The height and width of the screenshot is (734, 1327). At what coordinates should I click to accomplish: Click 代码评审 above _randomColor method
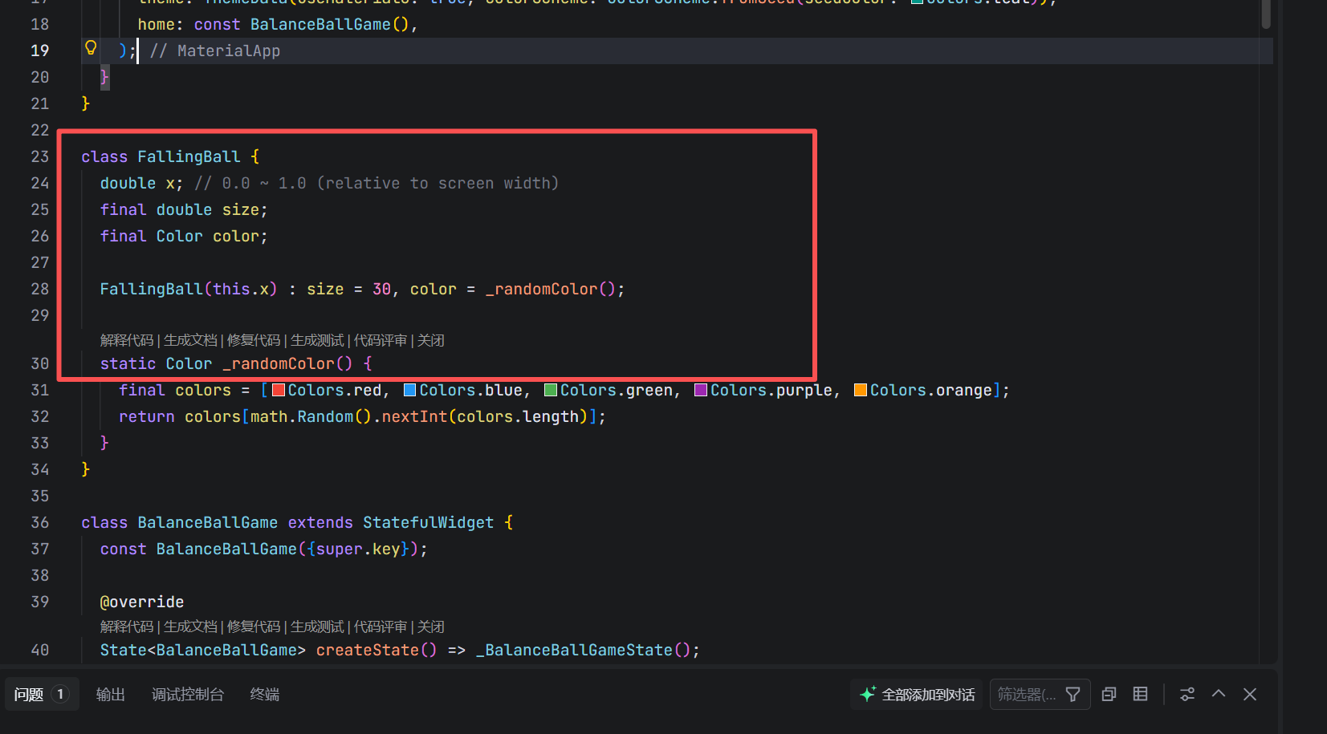(x=381, y=340)
